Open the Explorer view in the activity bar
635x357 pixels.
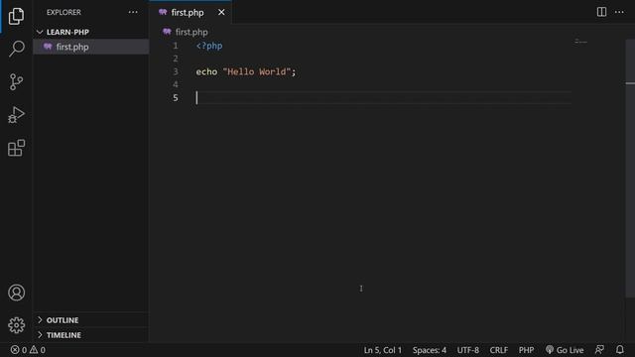(x=16, y=16)
